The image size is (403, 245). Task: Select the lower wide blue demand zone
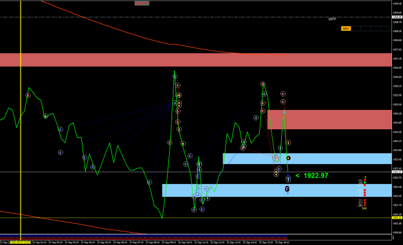point(277,190)
